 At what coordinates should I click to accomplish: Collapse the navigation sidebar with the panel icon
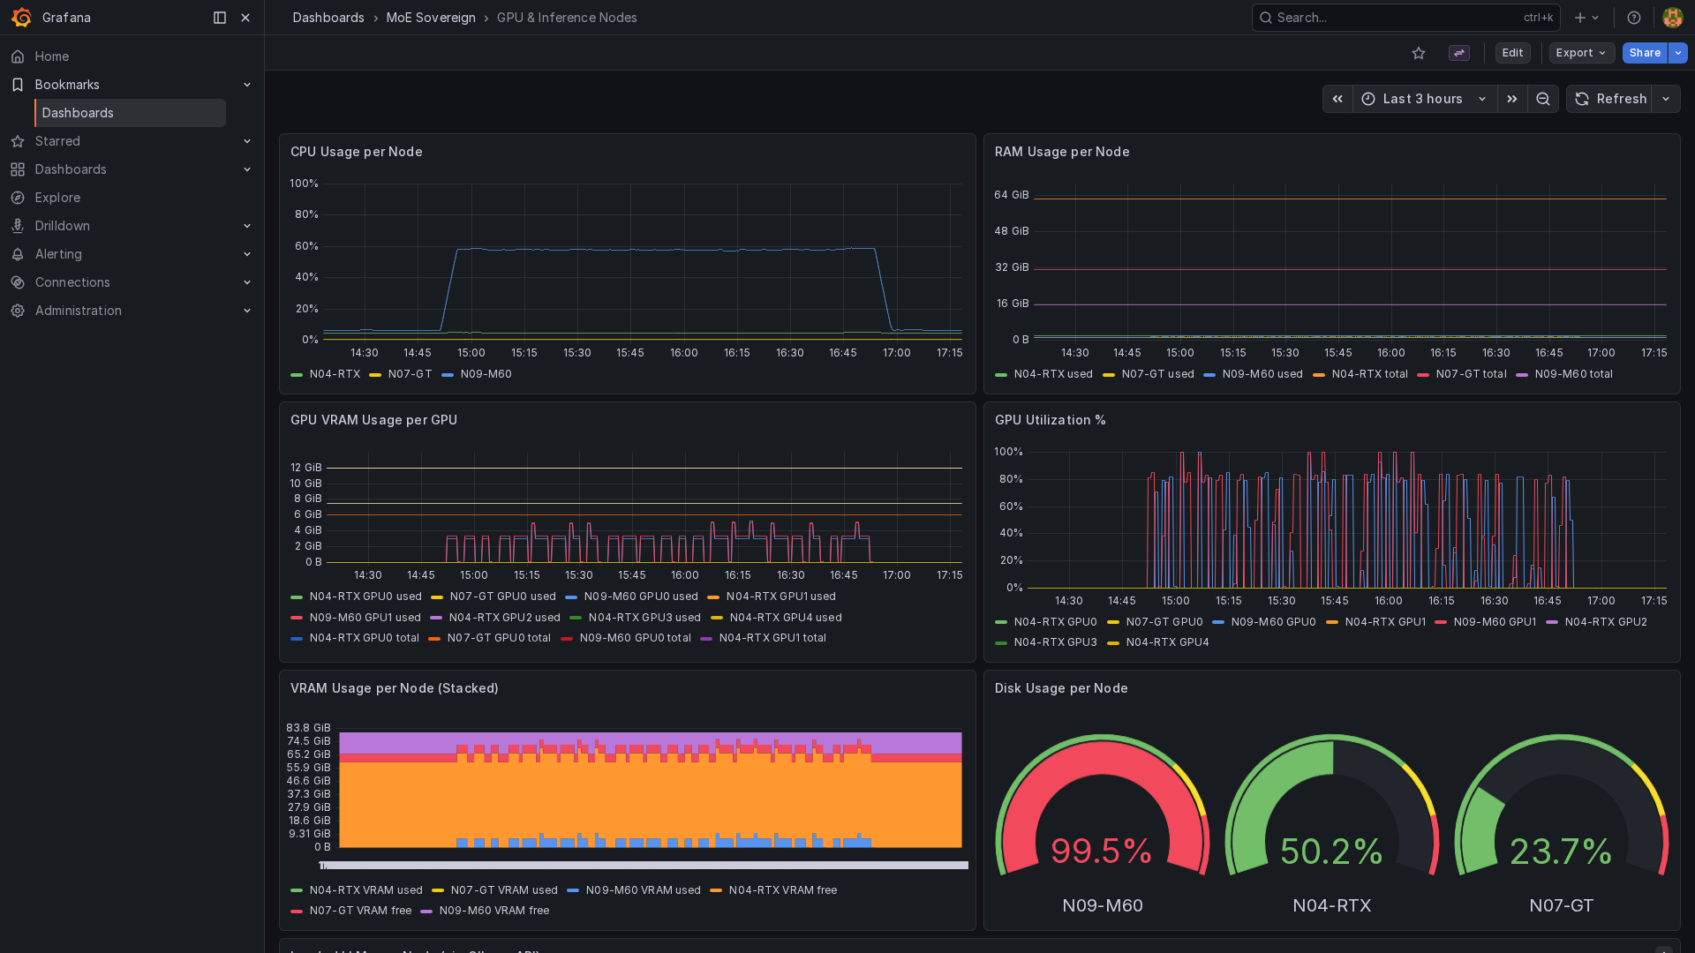(219, 18)
